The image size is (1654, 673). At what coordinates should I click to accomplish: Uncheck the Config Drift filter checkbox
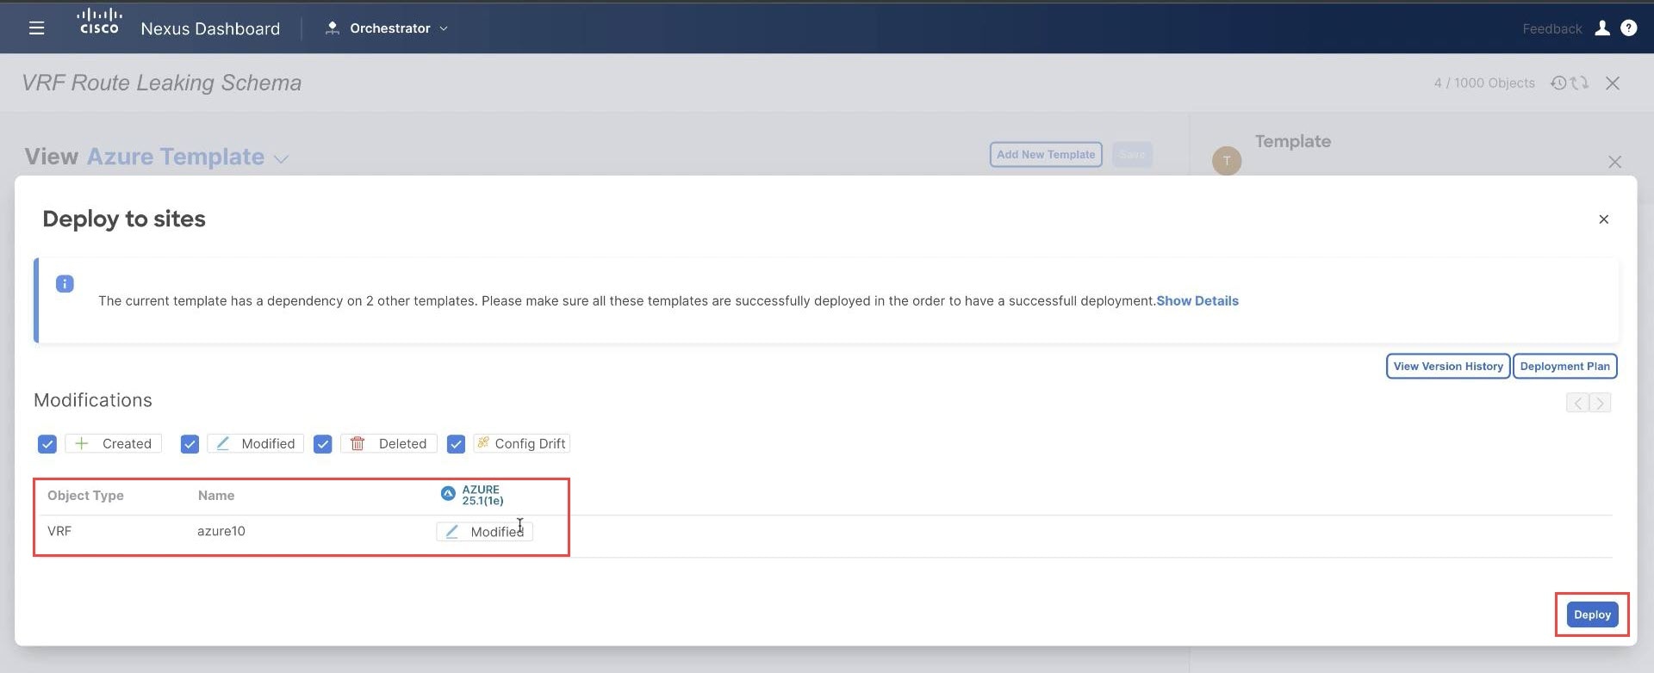456,444
